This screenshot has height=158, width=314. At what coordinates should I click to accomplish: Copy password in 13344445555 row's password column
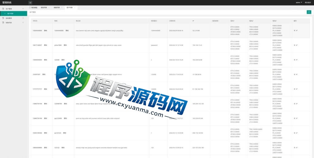pos(67,31)
